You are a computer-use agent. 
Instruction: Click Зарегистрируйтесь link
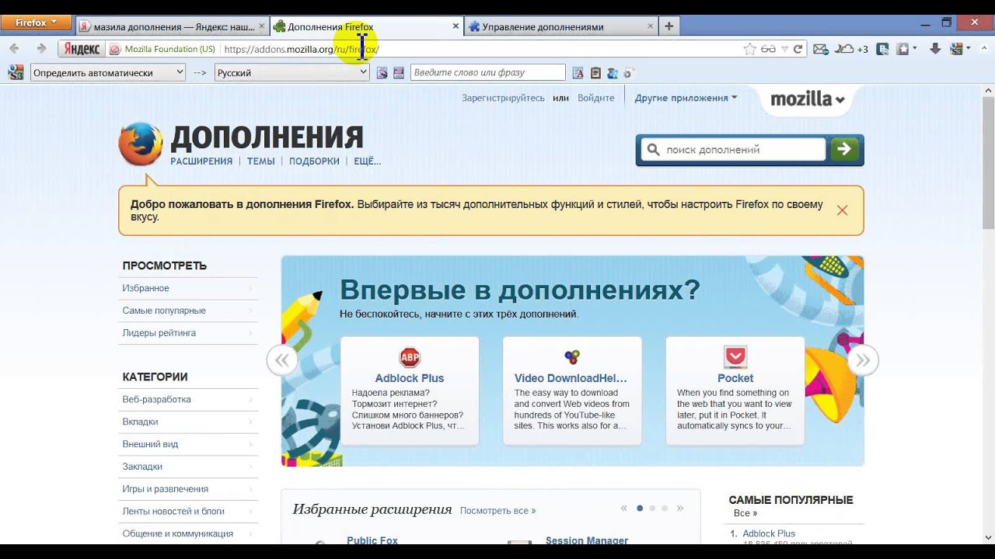pyautogui.click(x=503, y=98)
